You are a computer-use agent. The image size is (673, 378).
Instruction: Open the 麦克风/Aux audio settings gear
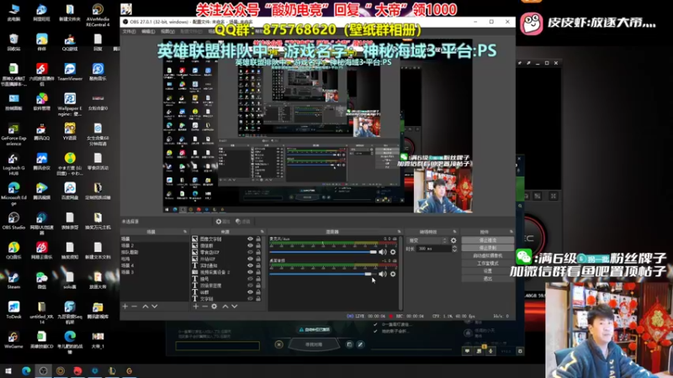pos(393,252)
